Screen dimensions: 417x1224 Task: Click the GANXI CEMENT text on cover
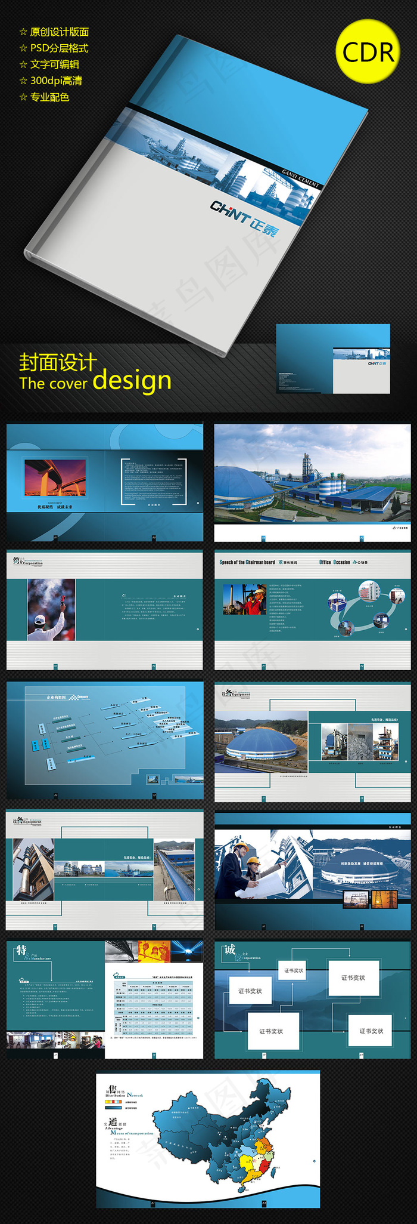300,178
